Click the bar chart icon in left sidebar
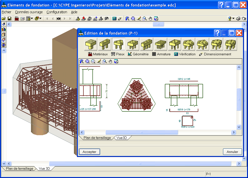Viewport: 248px width, 178px height. (4, 29)
